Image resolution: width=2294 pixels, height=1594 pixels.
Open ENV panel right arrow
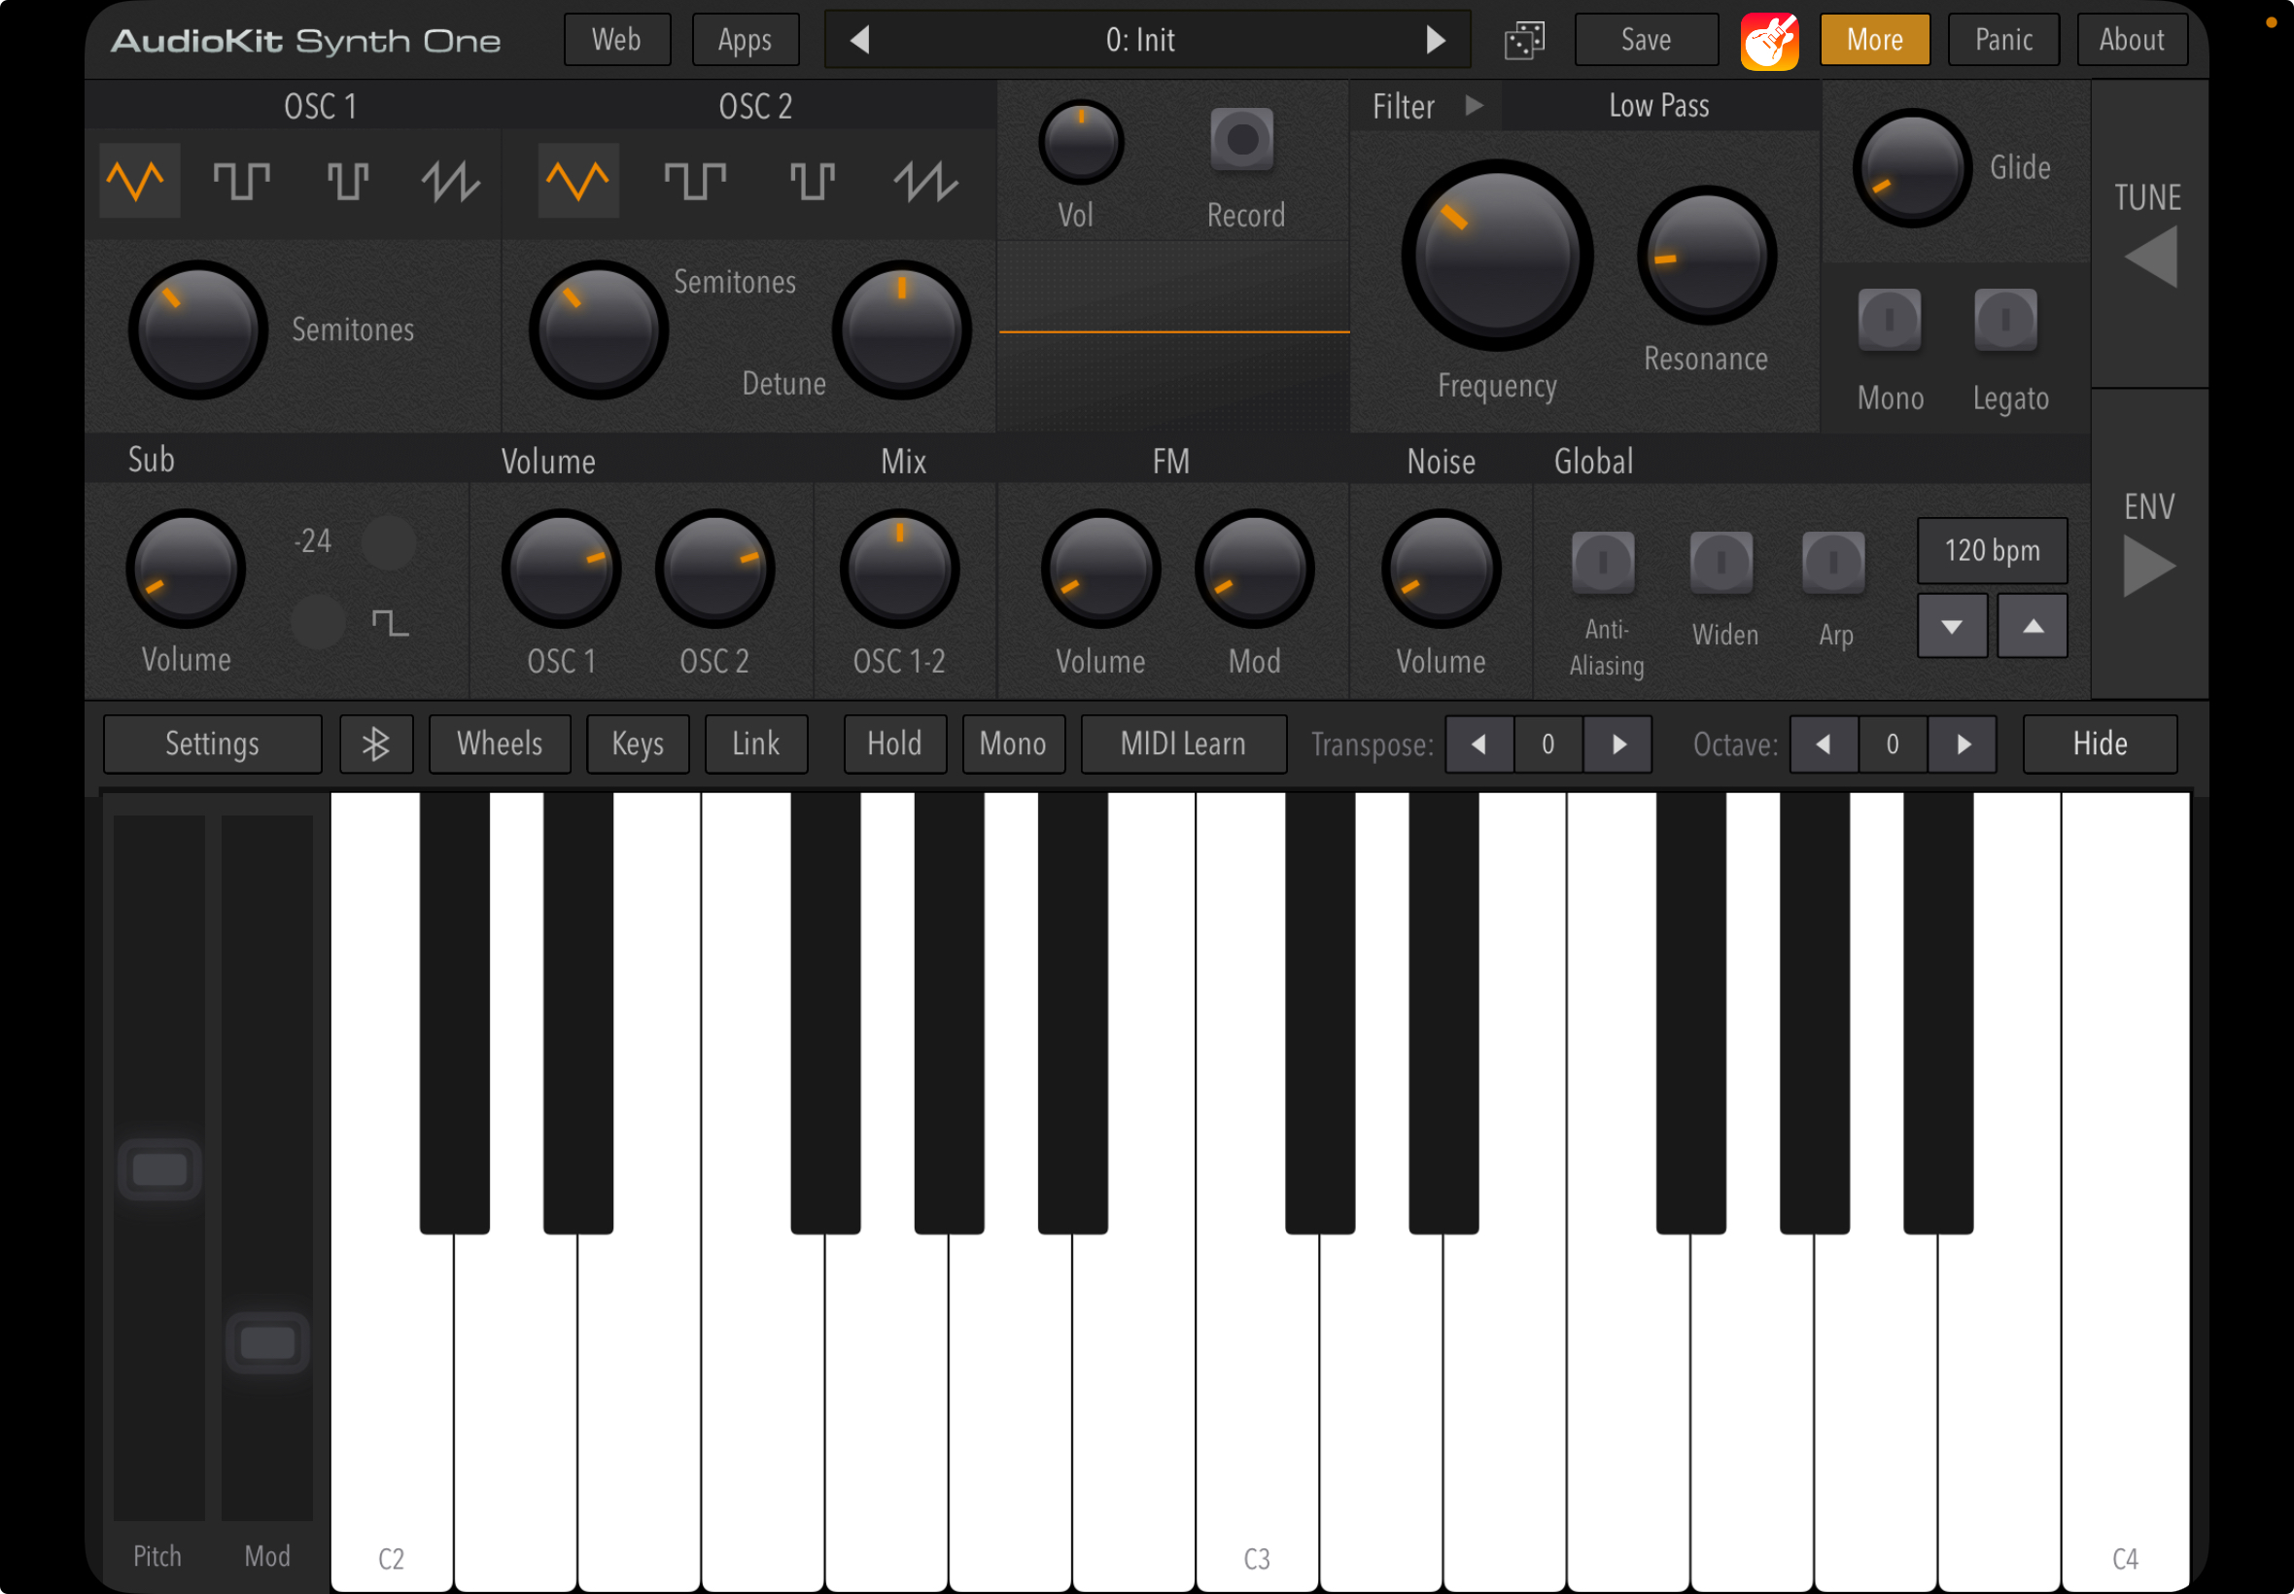tap(2148, 567)
